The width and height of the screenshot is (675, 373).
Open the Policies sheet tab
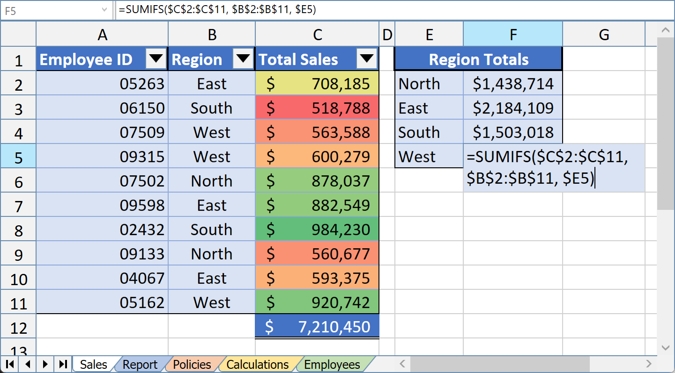192,365
